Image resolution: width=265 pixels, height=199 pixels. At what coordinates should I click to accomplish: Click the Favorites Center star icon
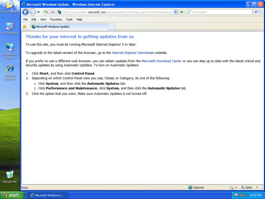coord(25,27)
